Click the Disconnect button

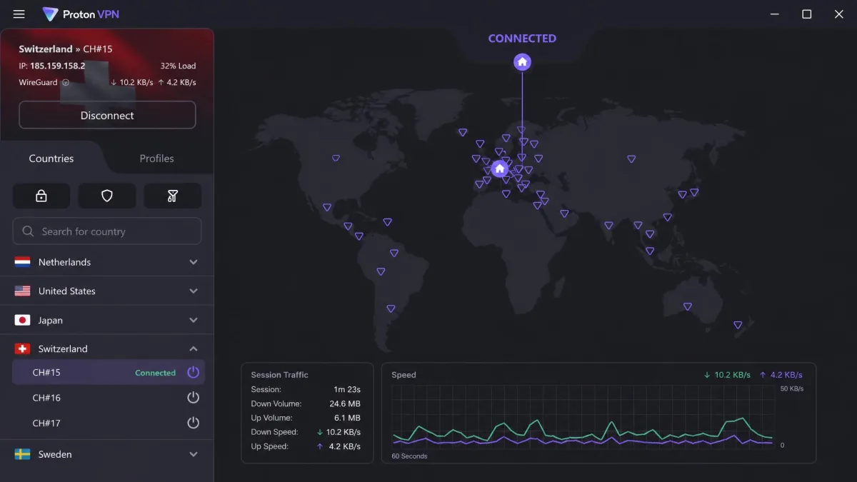107,115
